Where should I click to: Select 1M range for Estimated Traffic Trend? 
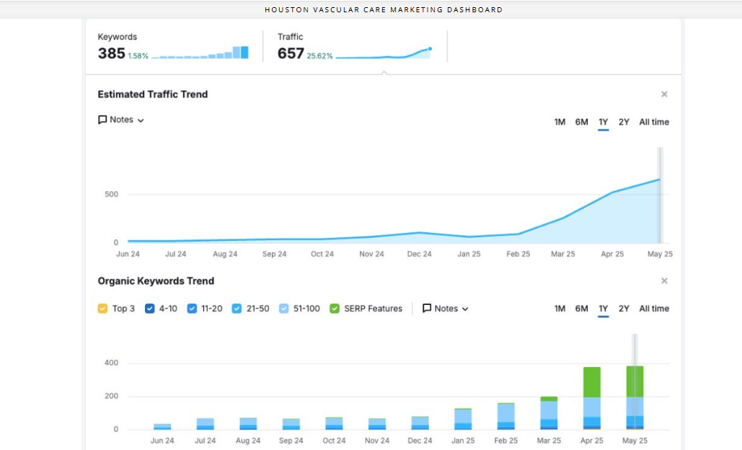[x=560, y=123]
